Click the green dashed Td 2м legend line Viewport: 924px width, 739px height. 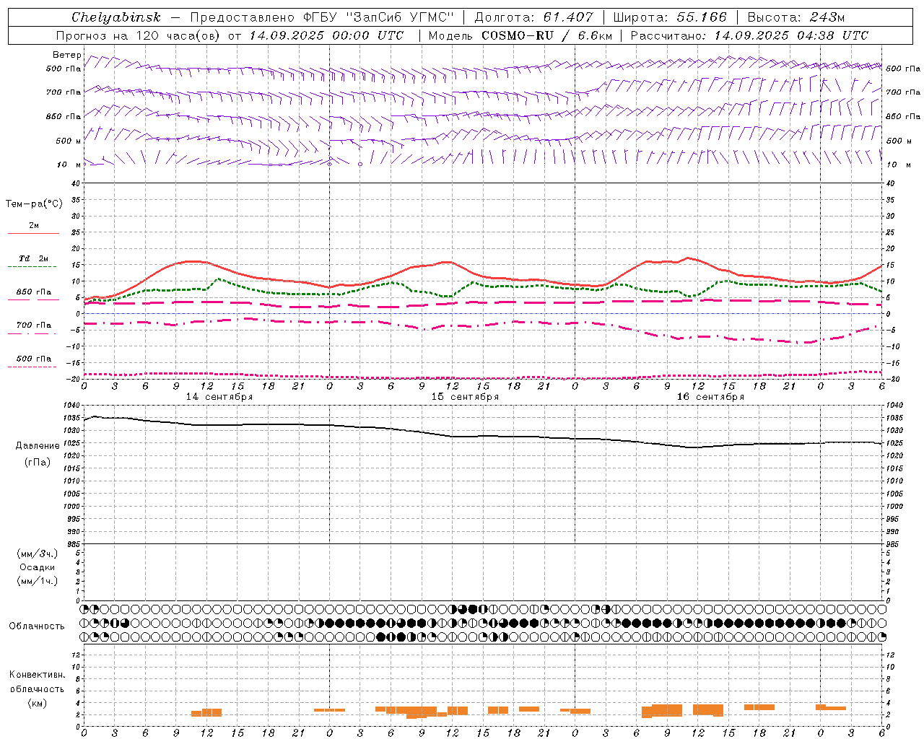(32, 267)
